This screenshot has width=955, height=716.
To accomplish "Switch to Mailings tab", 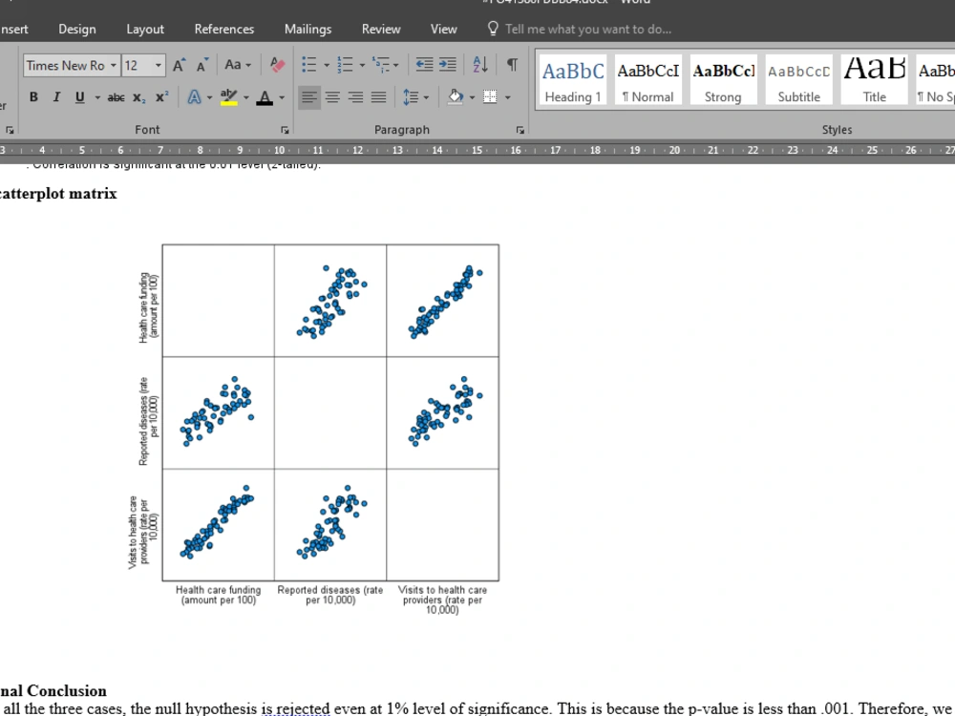I will pyautogui.click(x=308, y=30).
